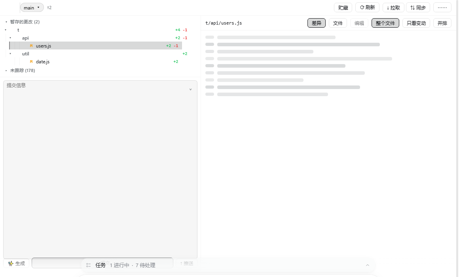Collapse the util folder
The height and width of the screenshot is (277, 459).
pos(10,53)
